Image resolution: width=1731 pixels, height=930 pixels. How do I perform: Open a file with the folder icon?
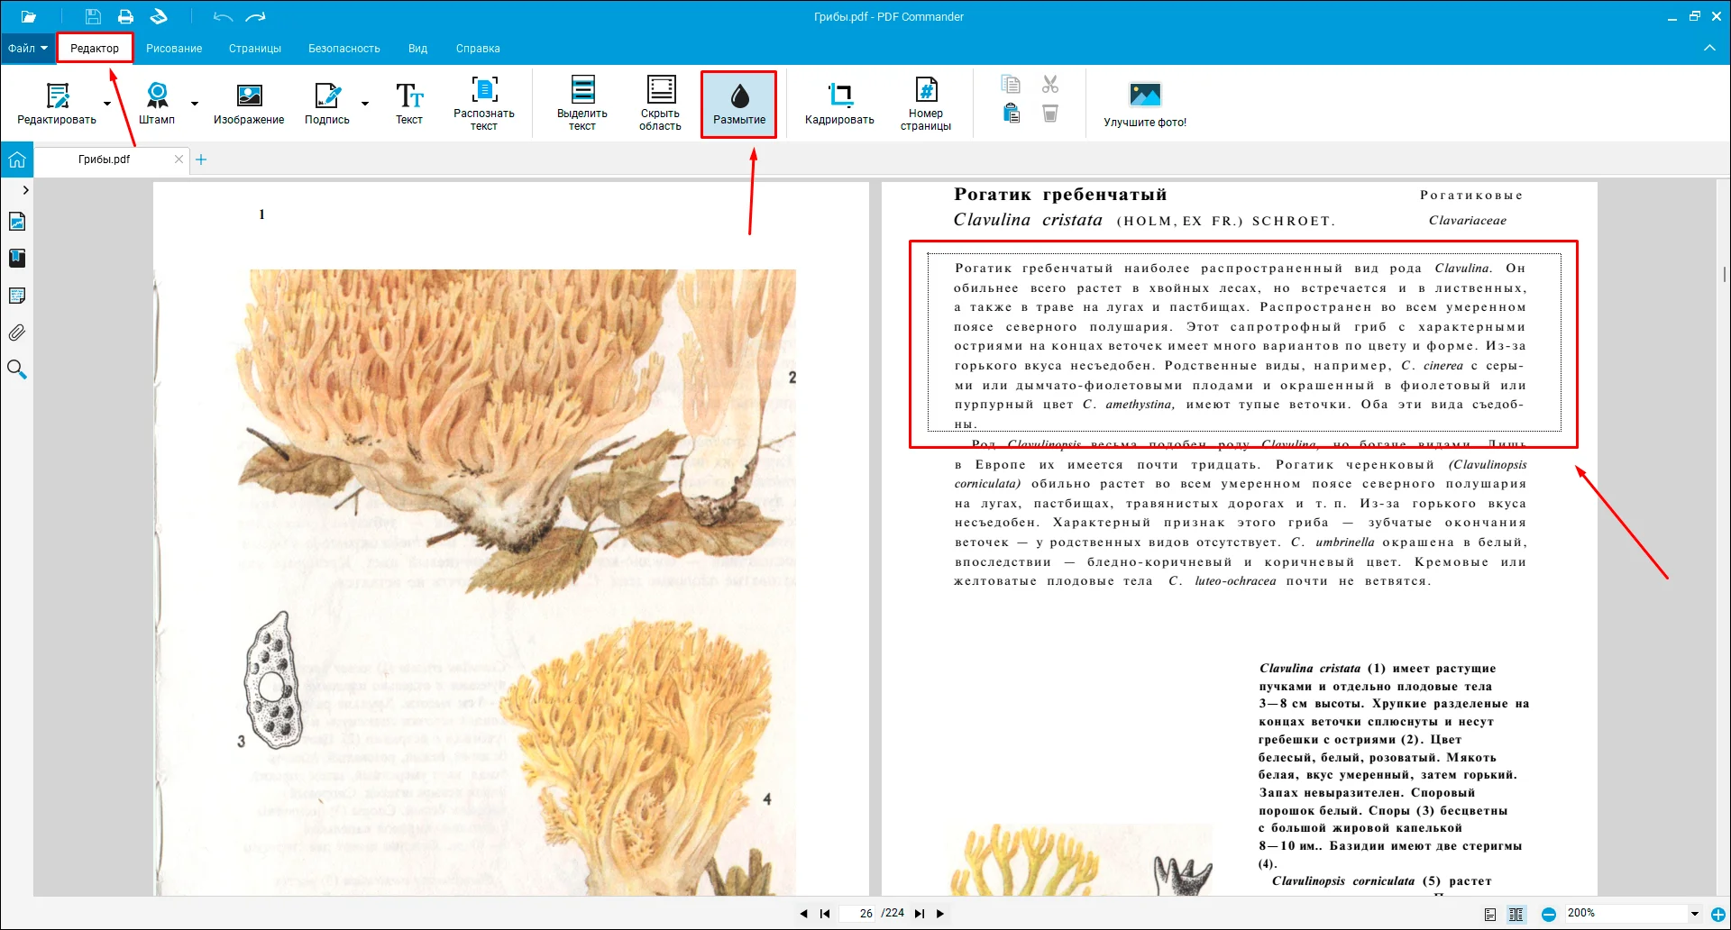pos(29,16)
